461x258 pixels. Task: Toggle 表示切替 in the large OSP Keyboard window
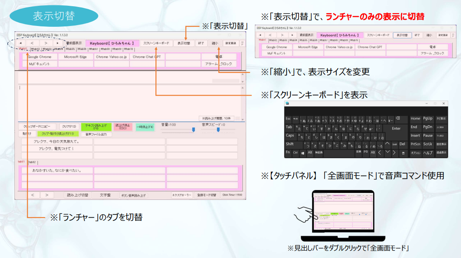(x=184, y=43)
